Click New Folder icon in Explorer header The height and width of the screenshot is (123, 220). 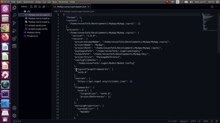pos(35,7)
